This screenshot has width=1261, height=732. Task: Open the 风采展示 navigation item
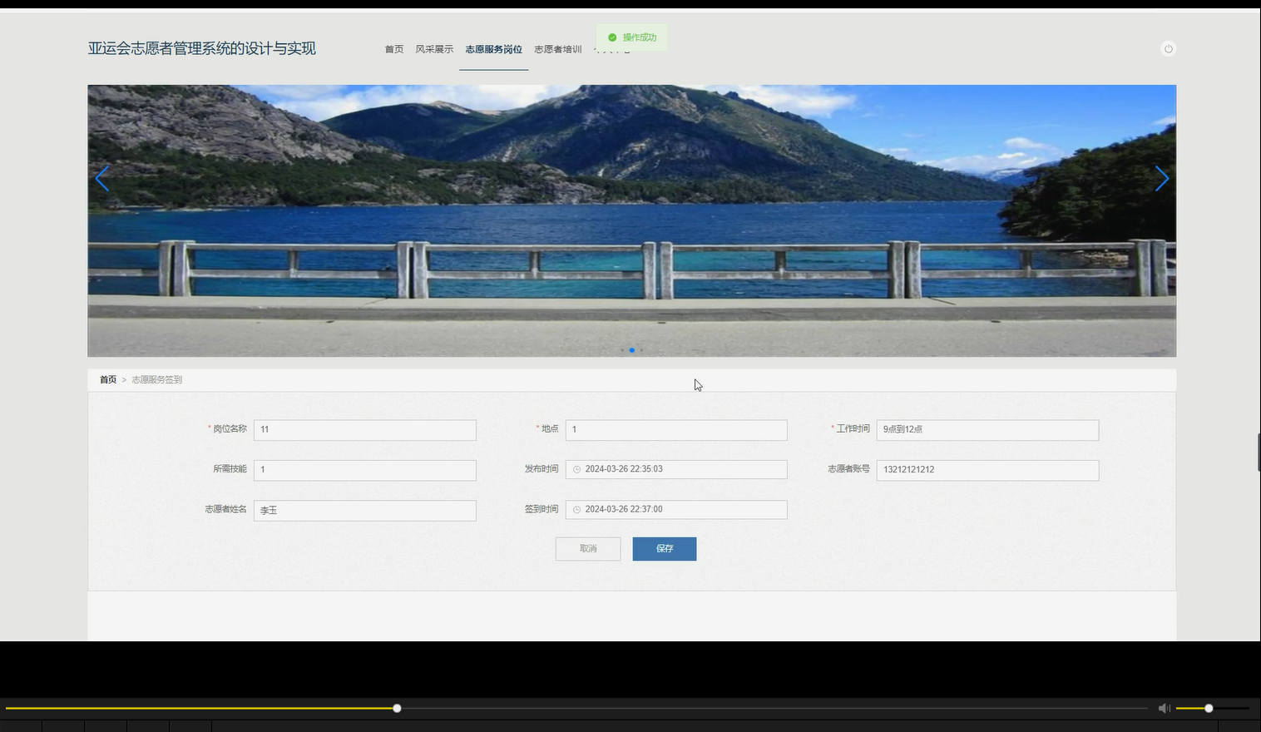pos(434,49)
